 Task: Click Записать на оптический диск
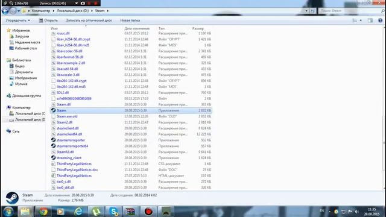click(x=89, y=20)
